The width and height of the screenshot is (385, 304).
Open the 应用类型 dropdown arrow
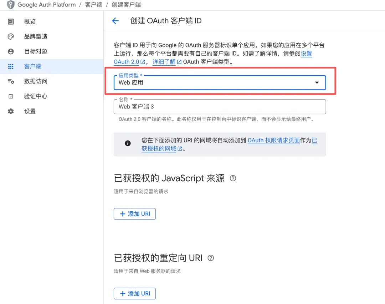coord(317,82)
